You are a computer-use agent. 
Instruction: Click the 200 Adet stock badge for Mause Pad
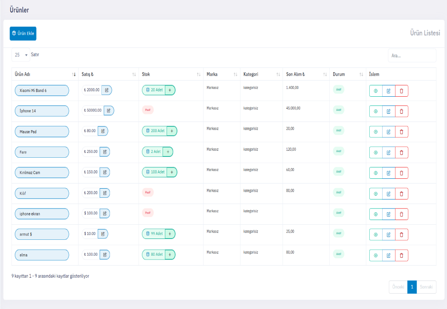click(155, 131)
